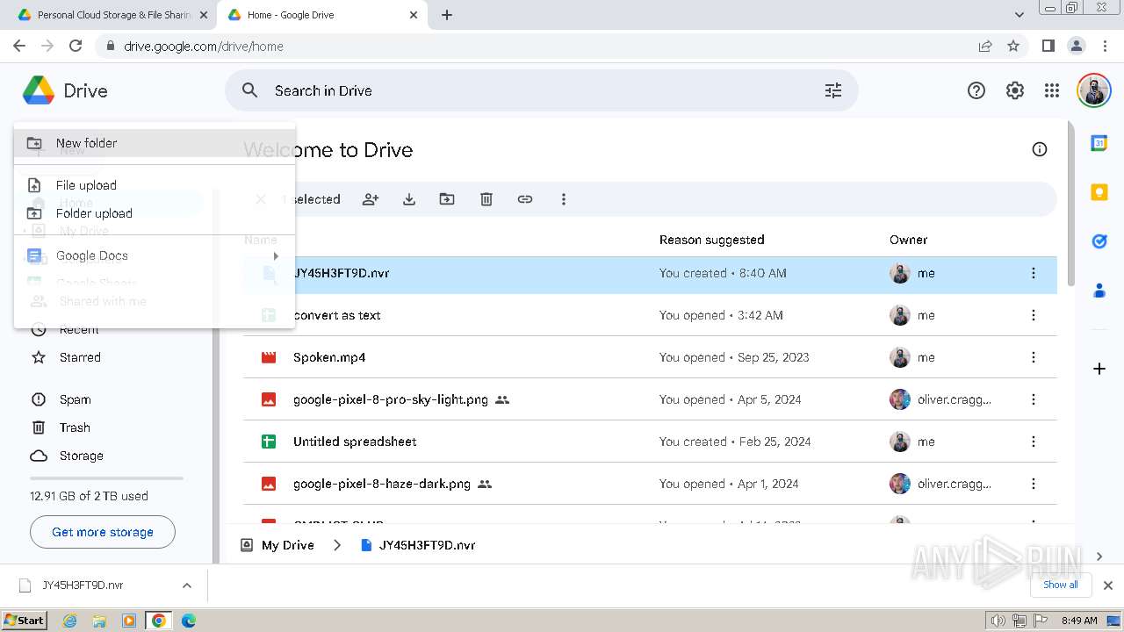
Task: Open Contacts side panel icon
Action: click(1099, 291)
